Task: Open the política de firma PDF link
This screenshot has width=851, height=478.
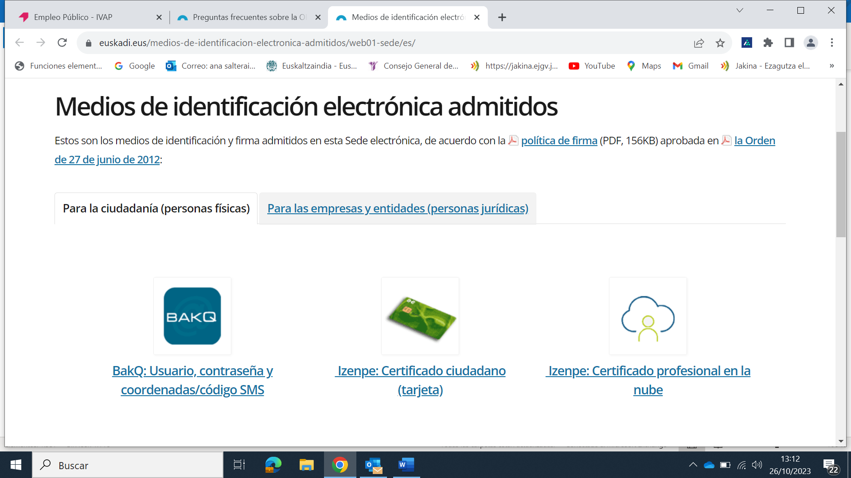Action: tap(559, 141)
